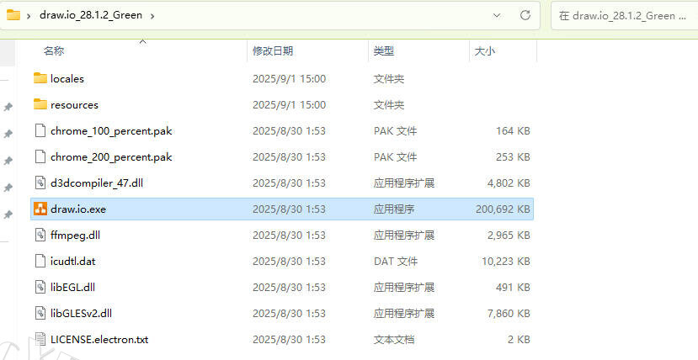Select the icudtl.dat file name
Screen dimensions: 698x360
point(73,262)
